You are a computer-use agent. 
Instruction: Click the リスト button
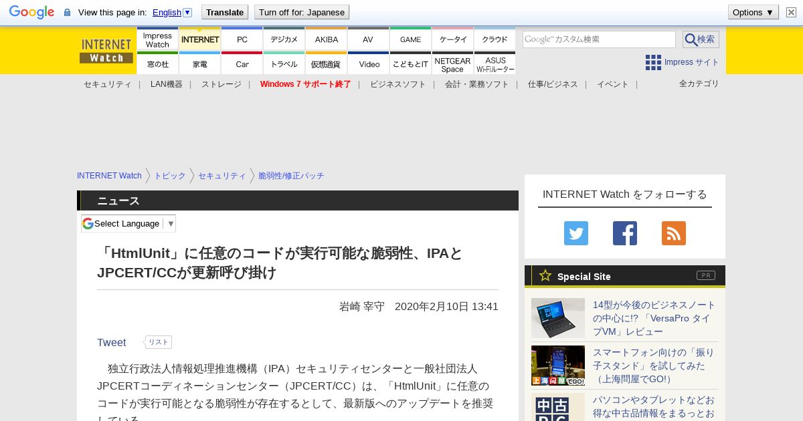coord(158,342)
